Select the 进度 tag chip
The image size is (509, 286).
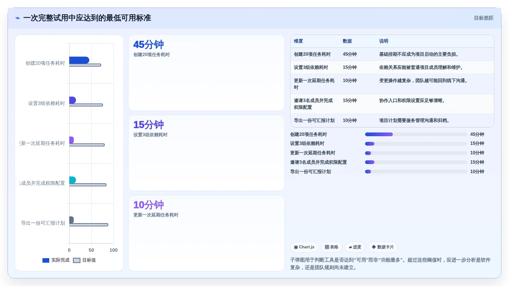coord(355,247)
